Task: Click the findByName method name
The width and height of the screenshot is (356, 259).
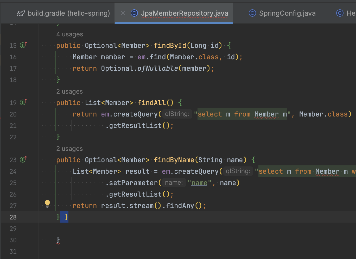Action: coord(174,160)
